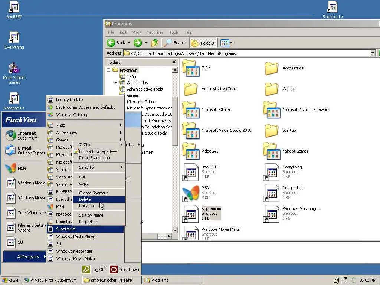Choose Create Shortcut in context menu

[x=99, y=193]
